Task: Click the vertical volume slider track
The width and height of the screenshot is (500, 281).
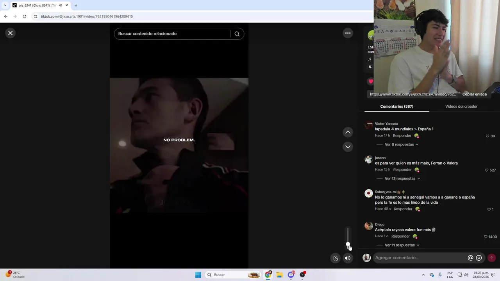Action: click(348, 237)
